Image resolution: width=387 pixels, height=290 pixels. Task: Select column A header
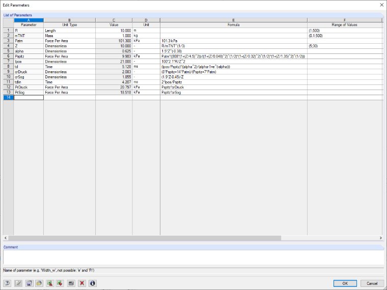tap(29, 20)
